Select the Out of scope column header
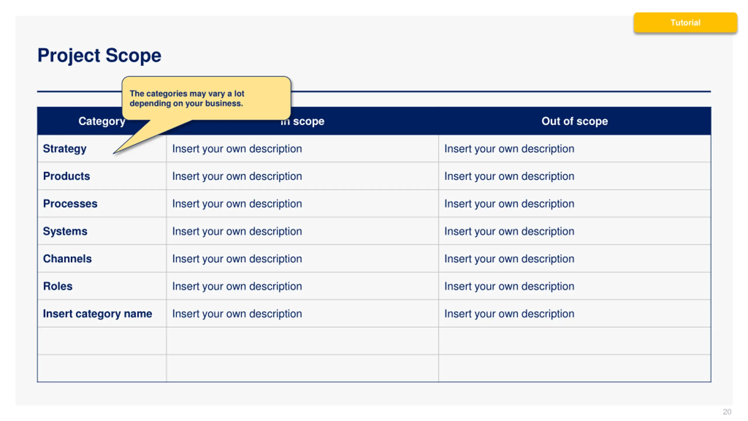The height and width of the screenshot is (421, 748). (x=575, y=121)
